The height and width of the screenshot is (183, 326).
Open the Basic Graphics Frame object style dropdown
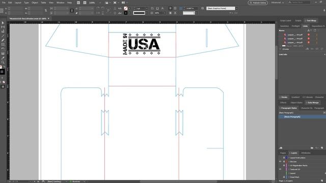[x=236, y=8]
